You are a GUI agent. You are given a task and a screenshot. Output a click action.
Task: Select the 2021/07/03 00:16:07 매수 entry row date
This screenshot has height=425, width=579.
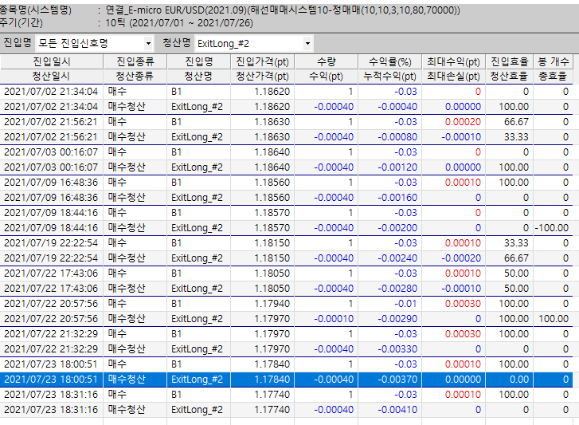tap(51, 152)
